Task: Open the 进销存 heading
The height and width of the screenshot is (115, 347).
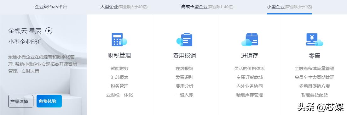Action: 249,55
